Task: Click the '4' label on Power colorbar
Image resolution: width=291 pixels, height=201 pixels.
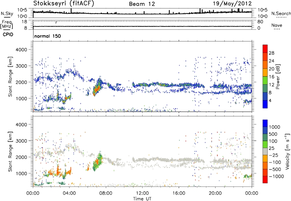Action: coord(270,100)
